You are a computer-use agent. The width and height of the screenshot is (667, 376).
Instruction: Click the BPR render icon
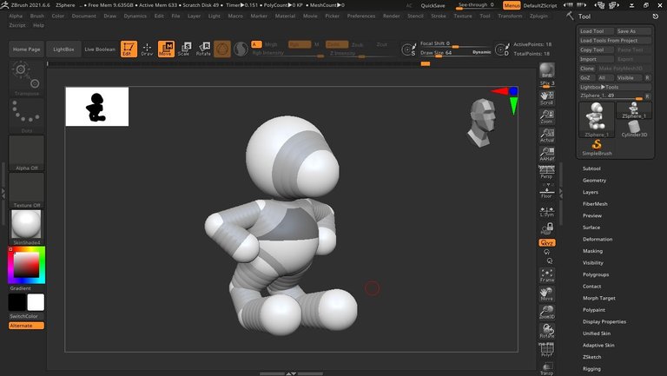(x=546, y=70)
